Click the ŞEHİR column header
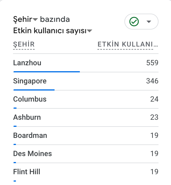171x185 pixels. click(24, 44)
